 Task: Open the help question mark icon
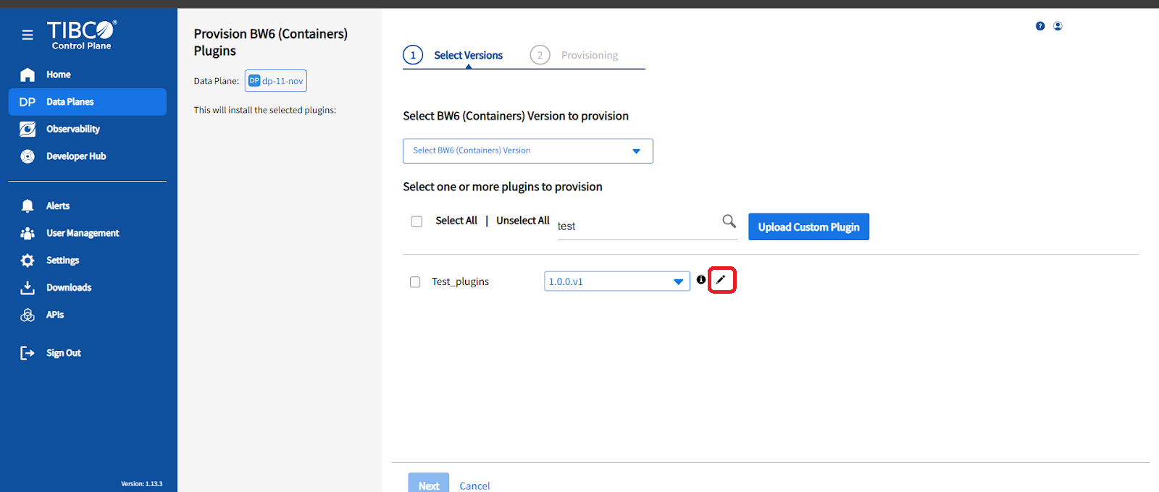(x=1040, y=26)
